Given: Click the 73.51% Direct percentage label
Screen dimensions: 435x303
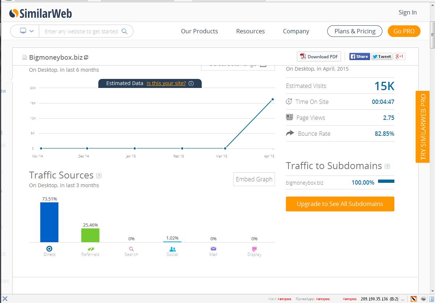Looking at the screenshot, I should pos(49,199).
